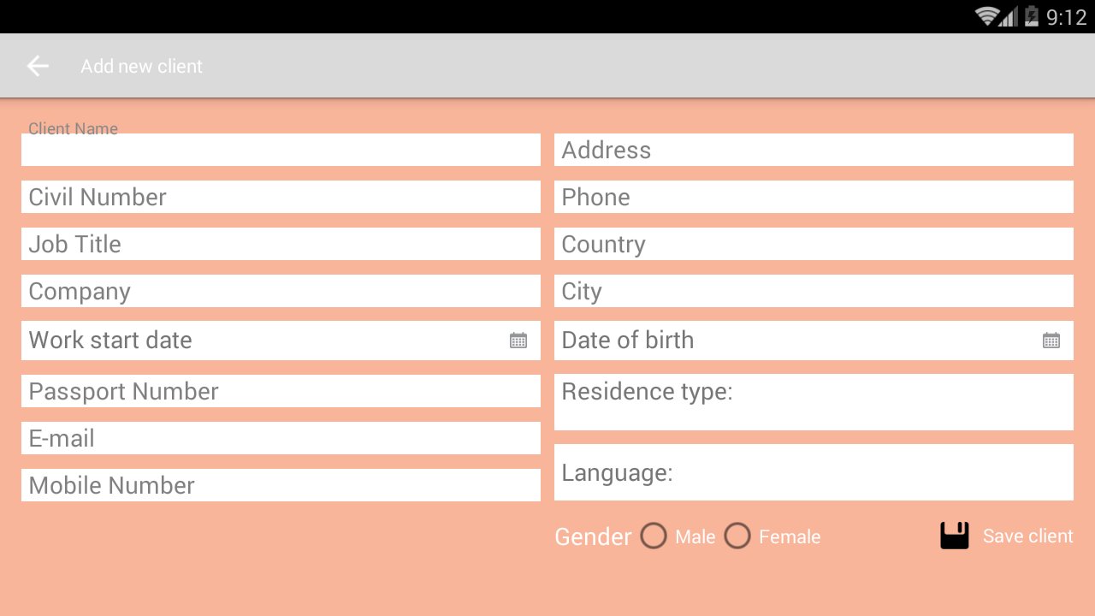Click the Gender label text

(593, 536)
